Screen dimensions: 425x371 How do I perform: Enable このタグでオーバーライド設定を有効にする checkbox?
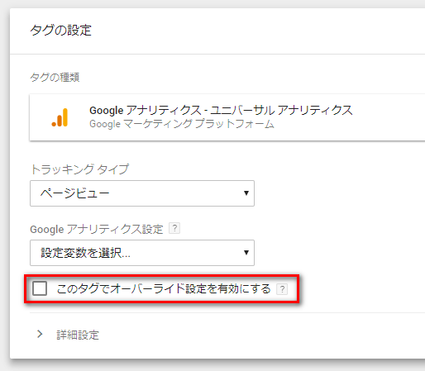click(40, 288)
